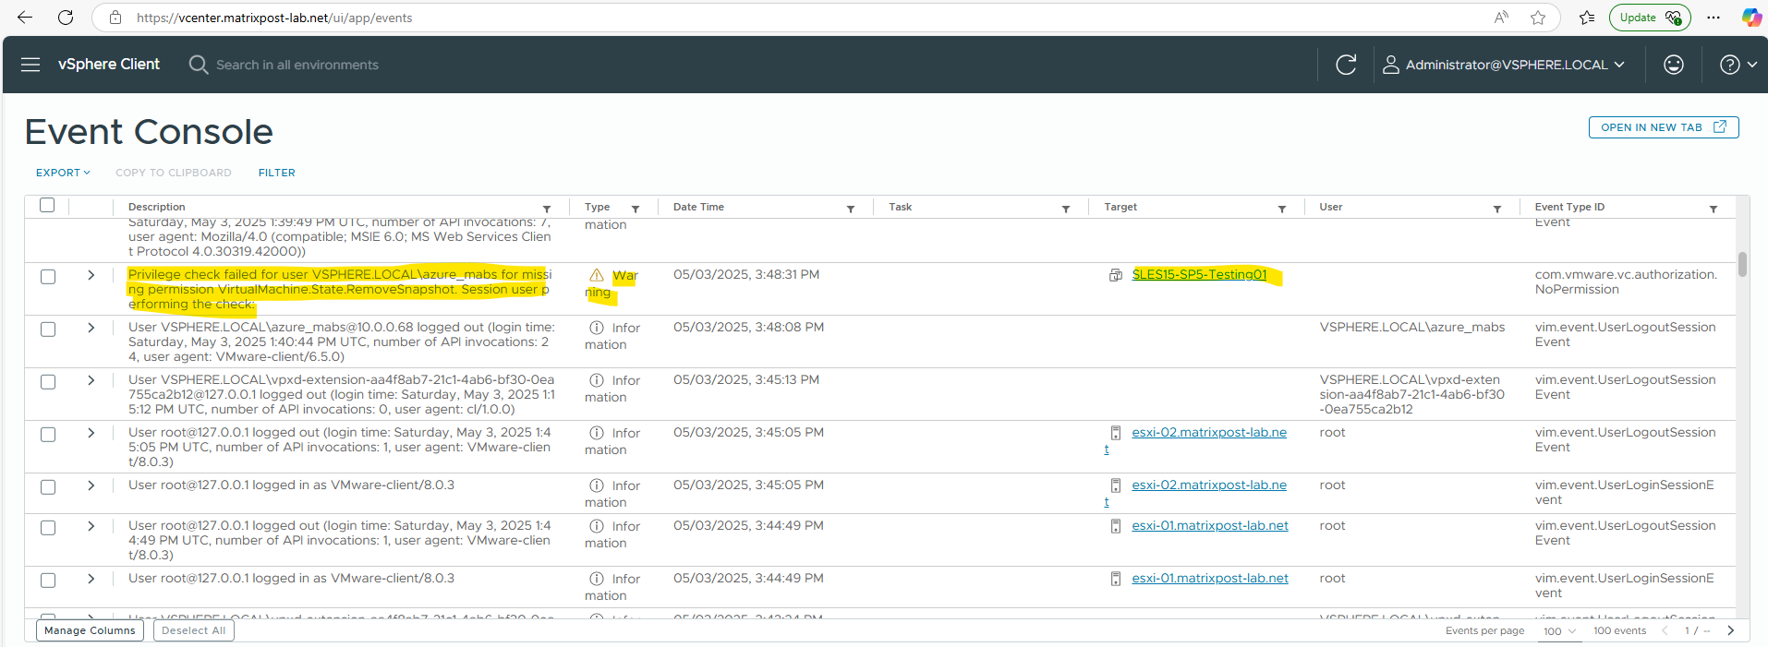This screenshot has height=647, width=1768.
Task: Open the Administrator@VSPHERE.LOCAL user dropdown
Action: tap(1503, 65)
